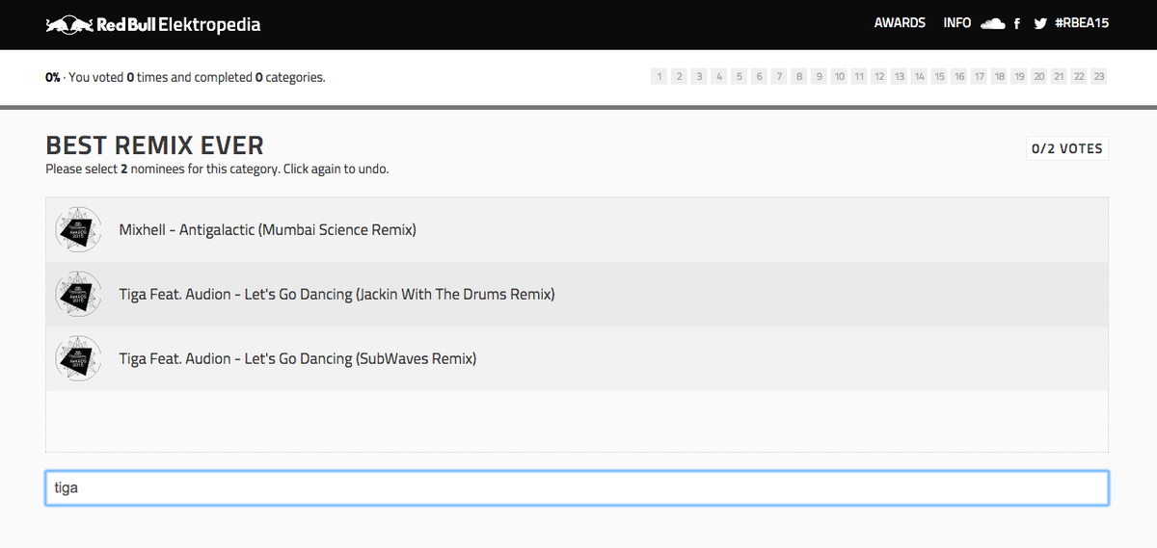
Task: Go to category 14
Action: (919, 76)
